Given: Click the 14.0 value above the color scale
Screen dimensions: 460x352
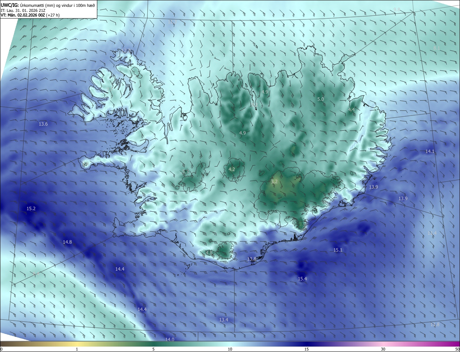Looking at the screenshot, I should click(170, 339).
